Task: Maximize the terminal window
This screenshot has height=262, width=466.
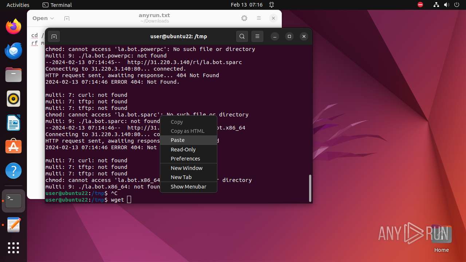Action: click(289, 36)
